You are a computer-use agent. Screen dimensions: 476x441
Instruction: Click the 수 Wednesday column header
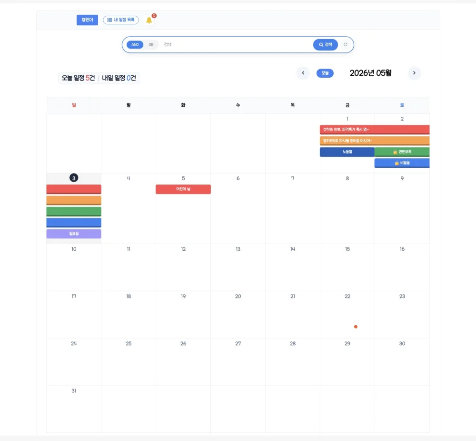pyautogui.click(x=238, y=105)
